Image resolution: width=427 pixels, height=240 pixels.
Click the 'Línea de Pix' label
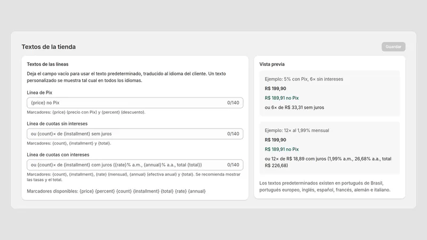[x=39, y=92]
